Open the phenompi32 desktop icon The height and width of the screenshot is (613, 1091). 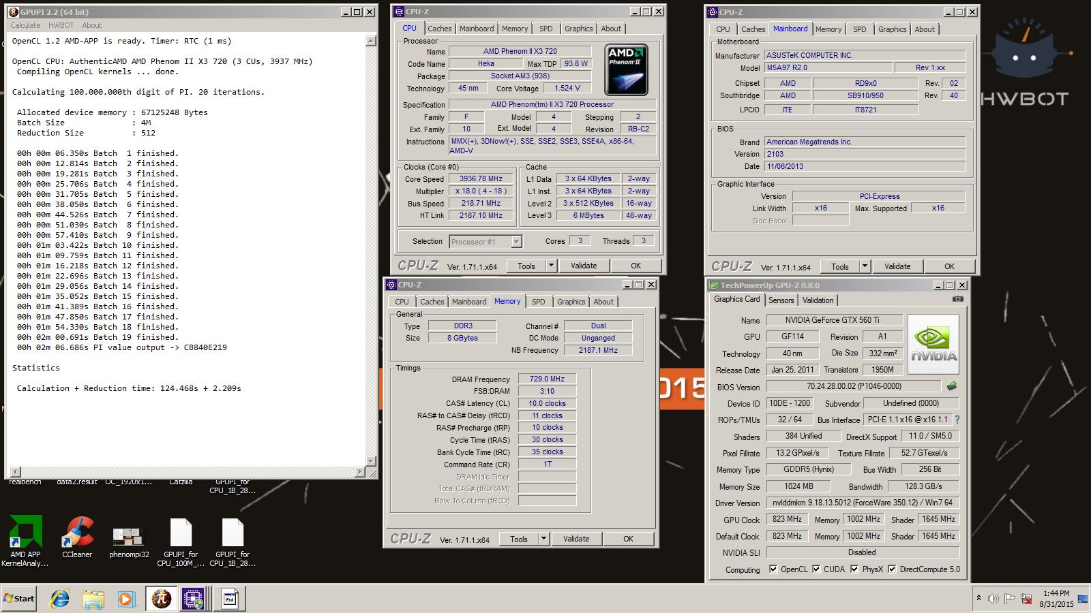[129, 541]
